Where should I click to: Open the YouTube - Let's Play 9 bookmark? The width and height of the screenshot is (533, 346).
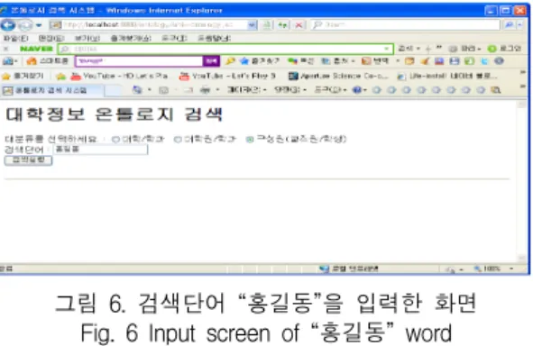coord(227,76)
